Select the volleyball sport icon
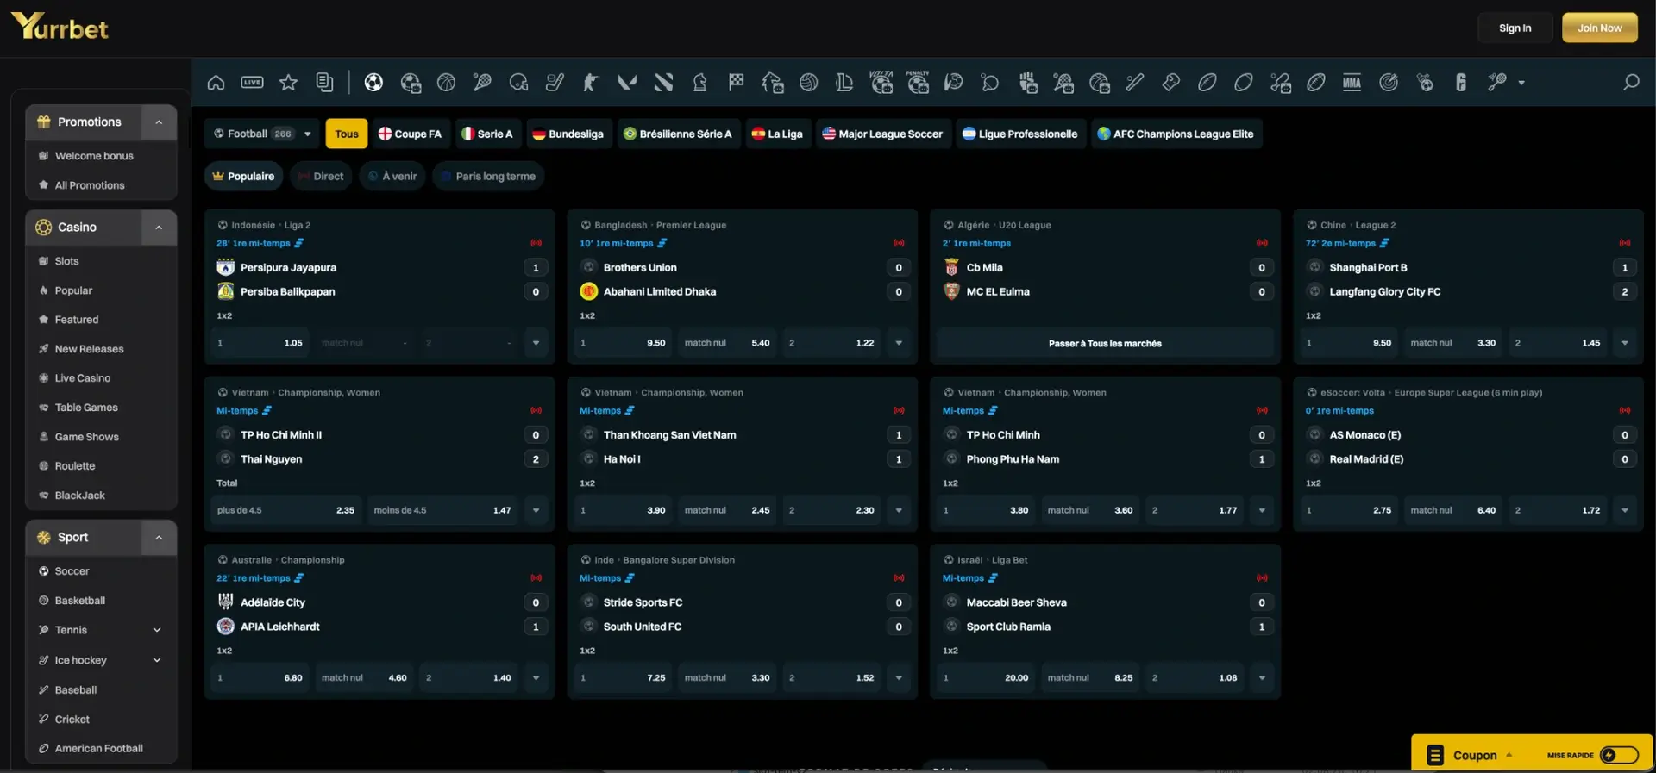 (808, 83)
